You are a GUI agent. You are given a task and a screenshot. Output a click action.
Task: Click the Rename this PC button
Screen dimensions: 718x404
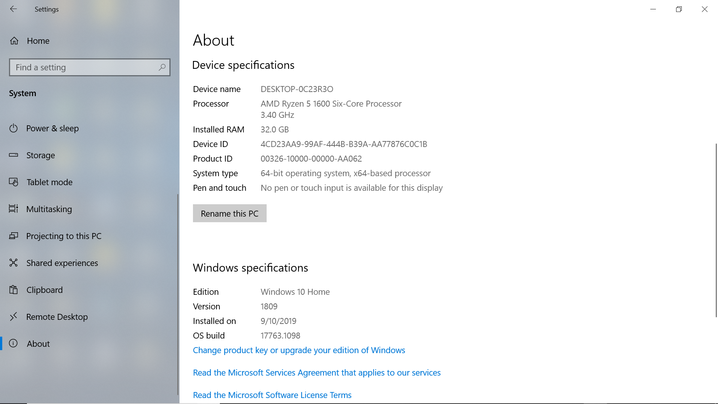[230, 213]
